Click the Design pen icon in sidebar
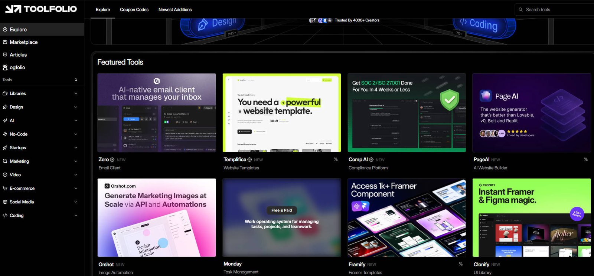 pos(5,107)
